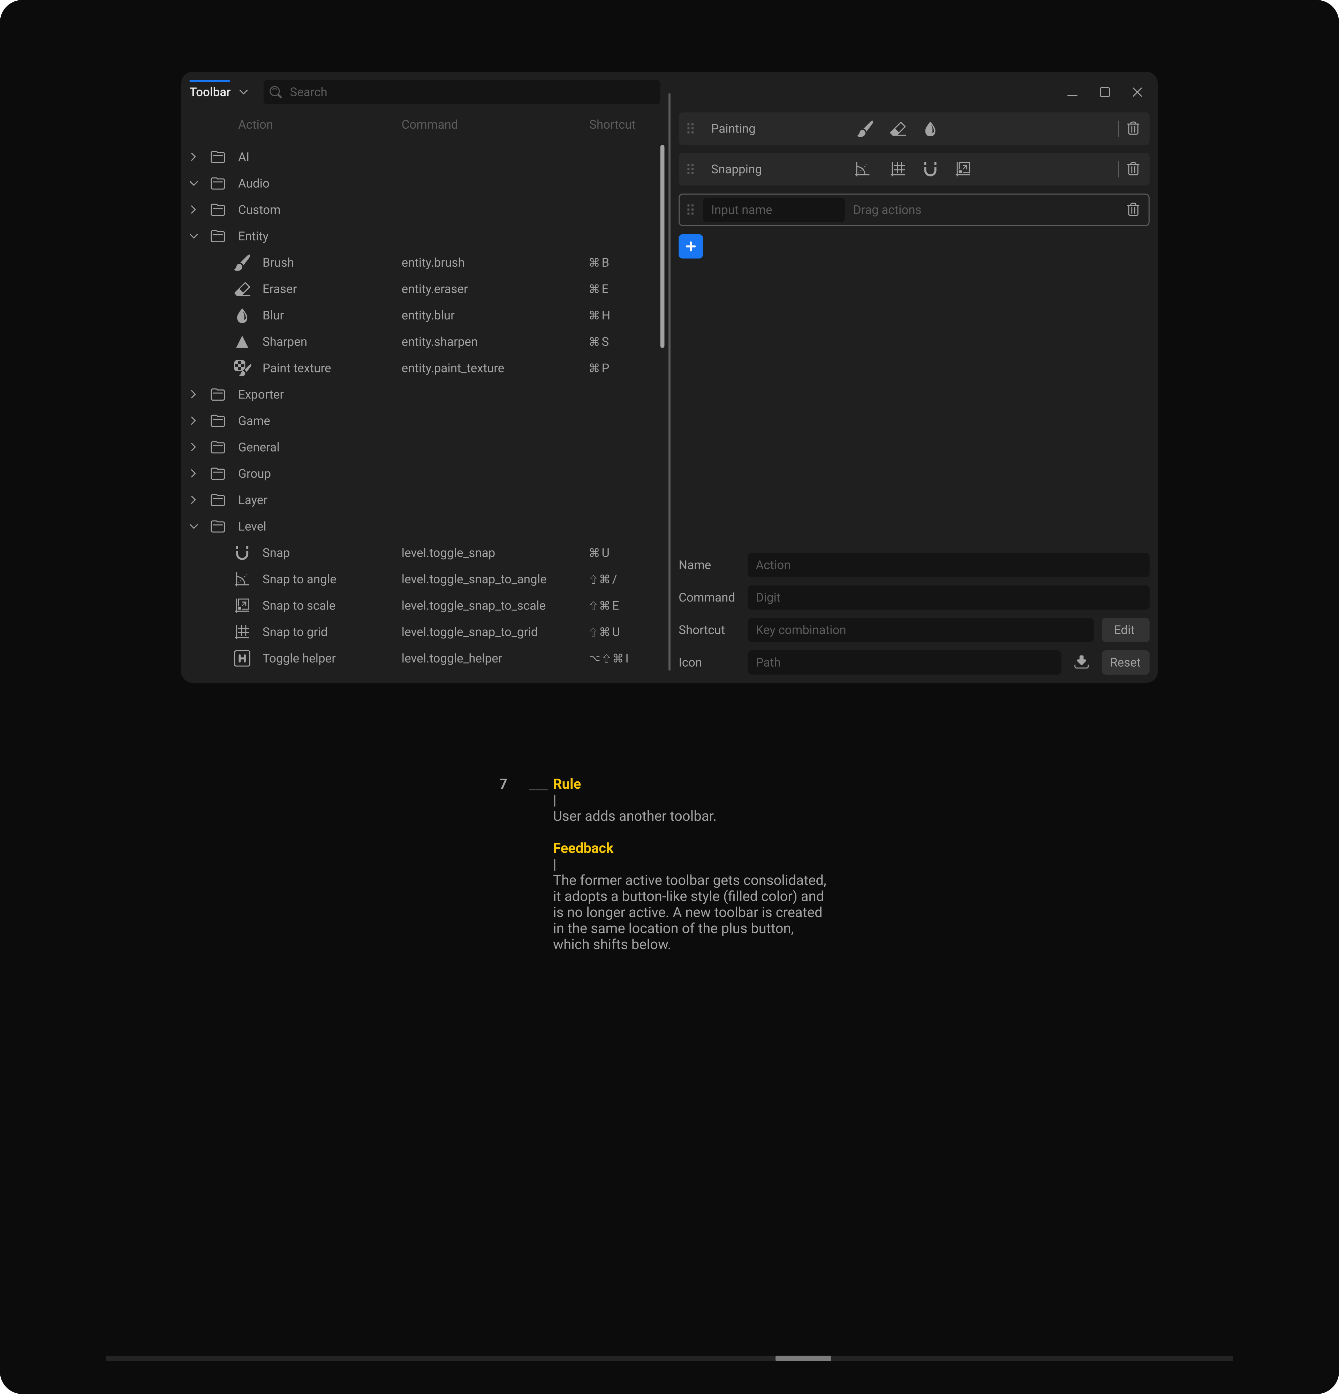
Task: Click the Reset icon button
Action: tap(1124, 662)
